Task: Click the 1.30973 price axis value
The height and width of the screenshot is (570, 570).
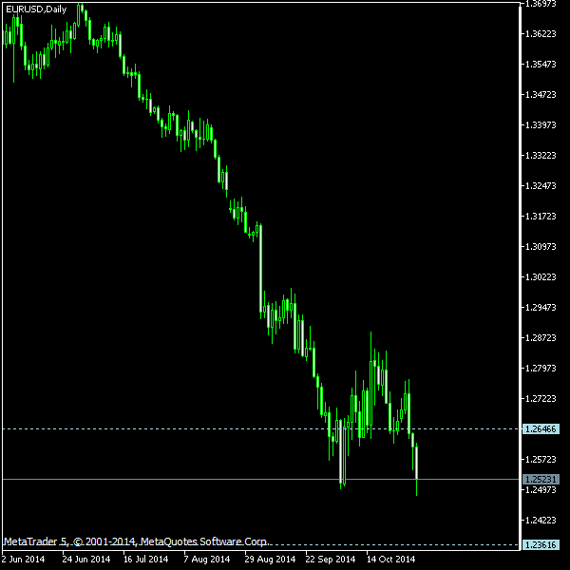Action: [541, 247]
